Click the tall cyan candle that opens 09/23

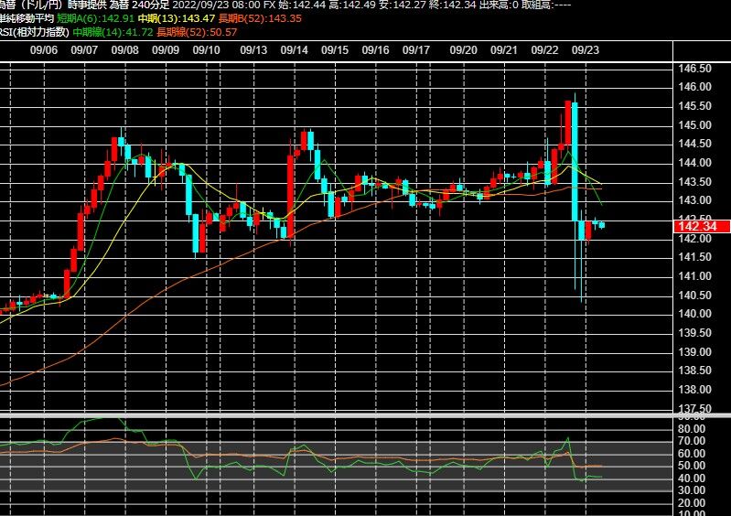(x=575, y=162)
